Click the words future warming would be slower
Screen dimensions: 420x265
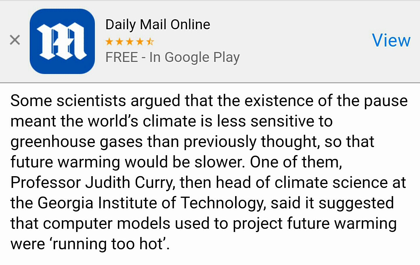(127, 162)
